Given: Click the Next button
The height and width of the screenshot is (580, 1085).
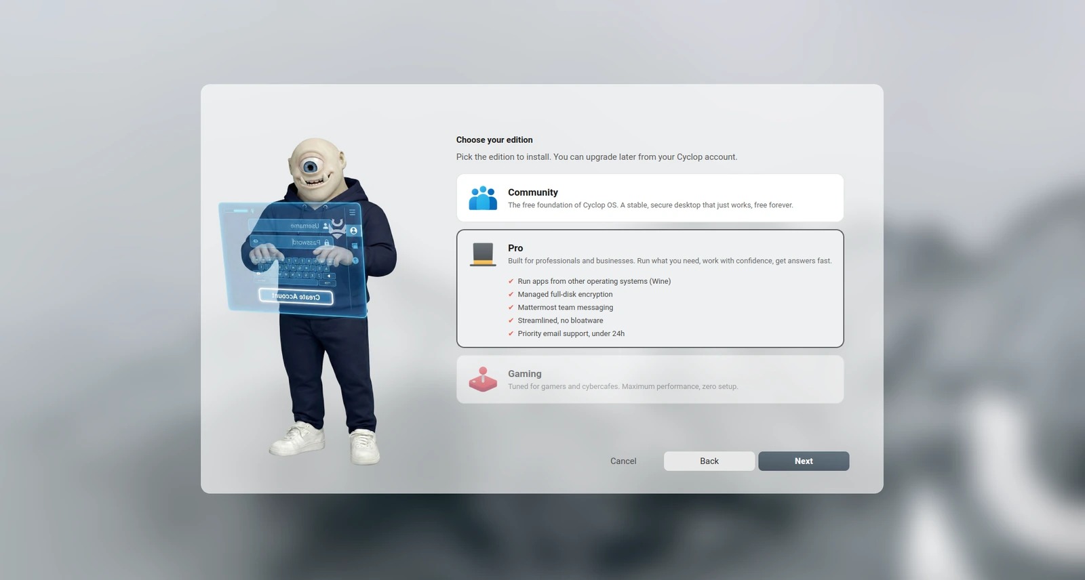Looking at the screenshot, I should click(804, 461).
